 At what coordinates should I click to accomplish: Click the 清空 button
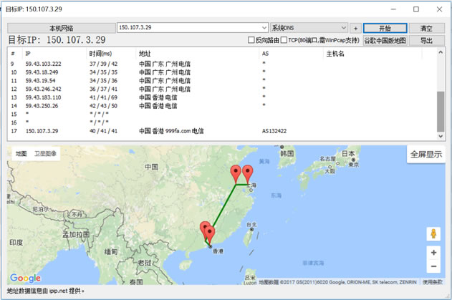tap(426, 28)
